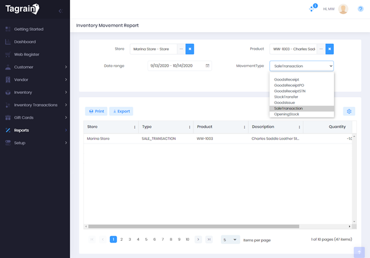Expand the Inventory Transactions sidebar menu

[36, 105]
